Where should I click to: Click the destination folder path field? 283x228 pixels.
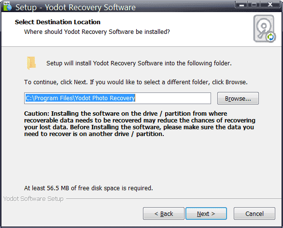(117, 98)
